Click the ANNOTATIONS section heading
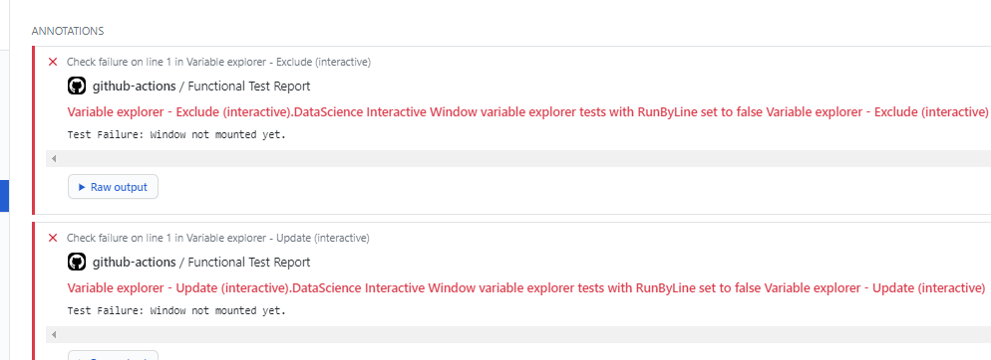 coord(68,31)
